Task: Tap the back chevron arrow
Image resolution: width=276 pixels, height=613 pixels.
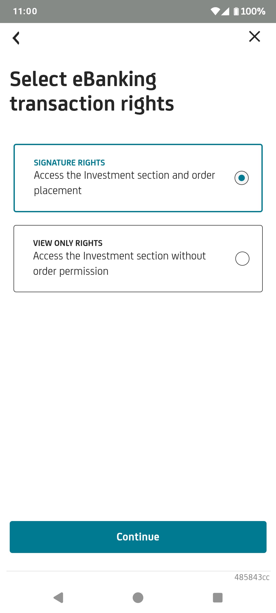Action: coord(16,38)
